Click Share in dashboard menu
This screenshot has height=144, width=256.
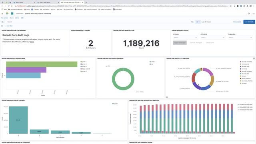pyautogui.click(x=12, y=18)
